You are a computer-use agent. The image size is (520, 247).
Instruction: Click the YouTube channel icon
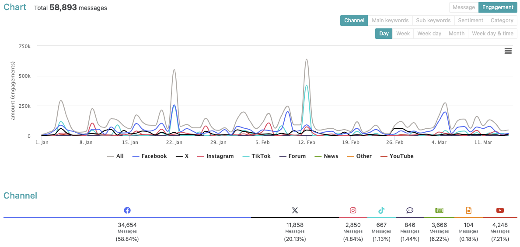[500, 210]
